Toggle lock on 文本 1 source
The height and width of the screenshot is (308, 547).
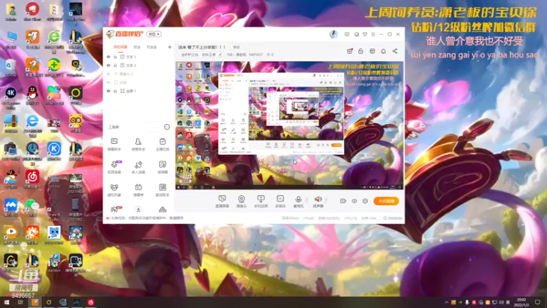point(115,57)
